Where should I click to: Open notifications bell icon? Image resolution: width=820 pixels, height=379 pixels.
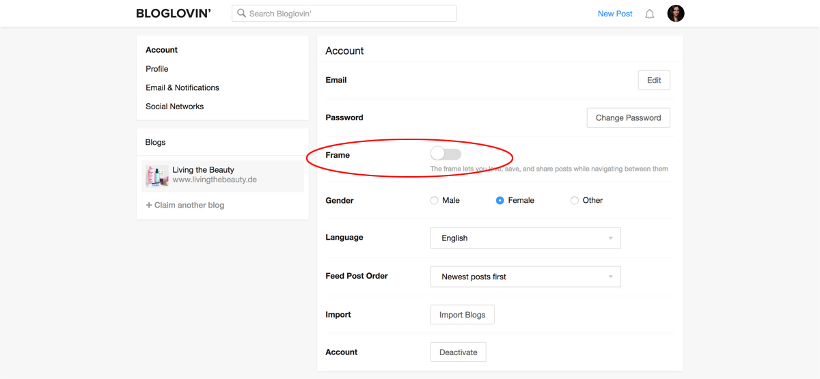650,14
